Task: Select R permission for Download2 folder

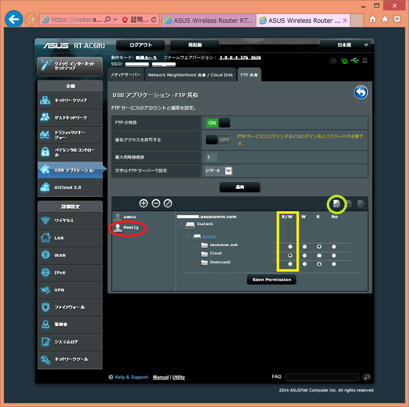Action: click(319, 264)
